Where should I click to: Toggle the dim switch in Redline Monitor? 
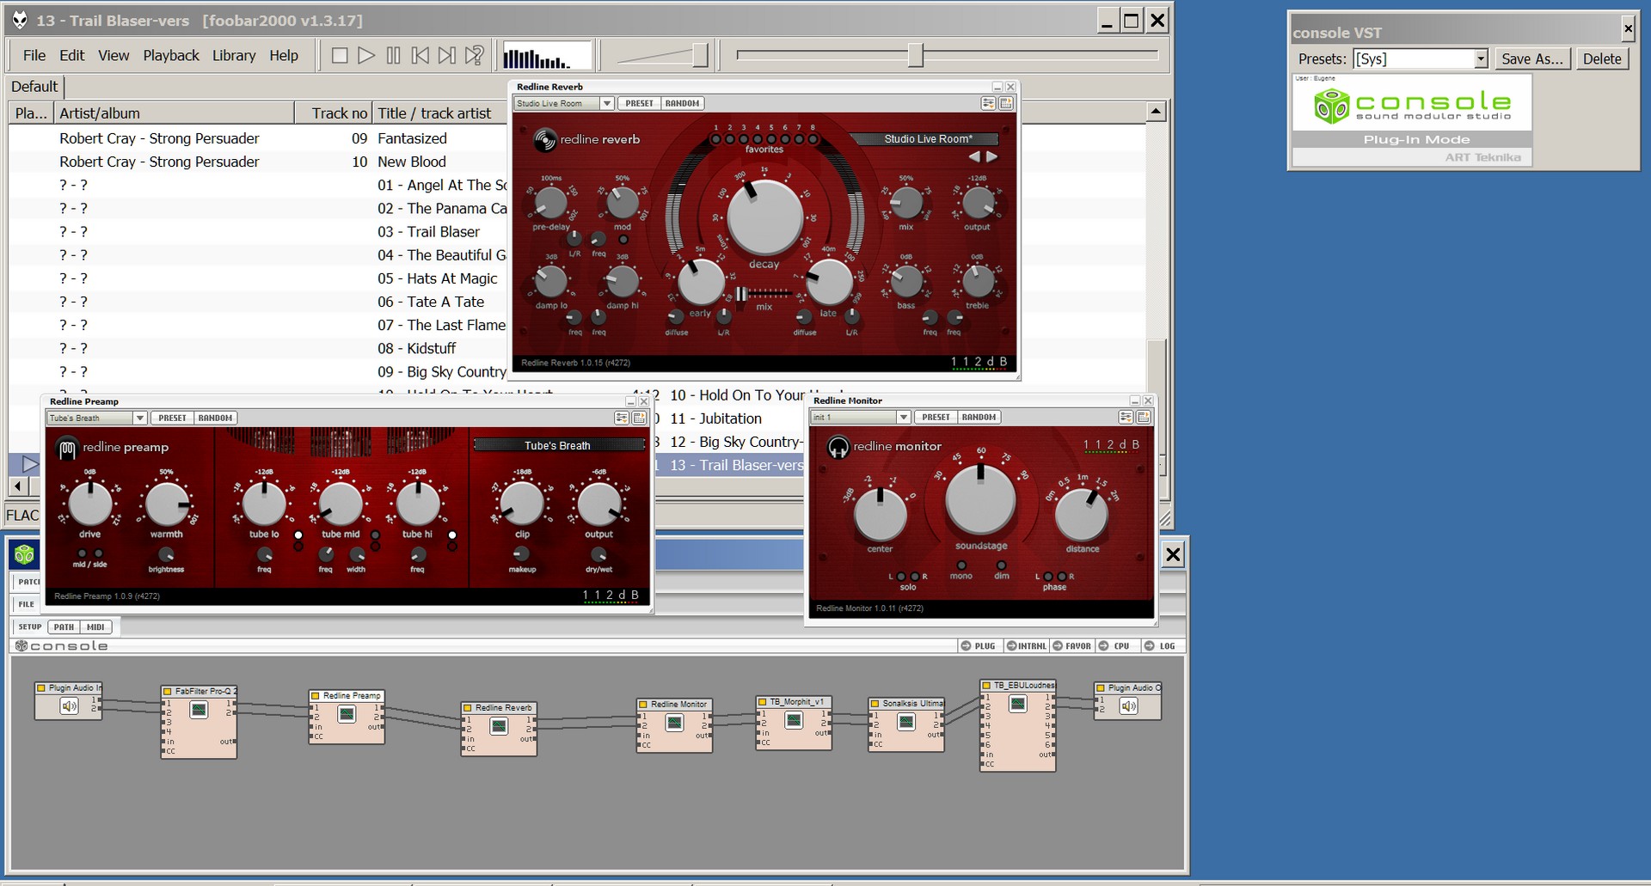click(1002, 565)
